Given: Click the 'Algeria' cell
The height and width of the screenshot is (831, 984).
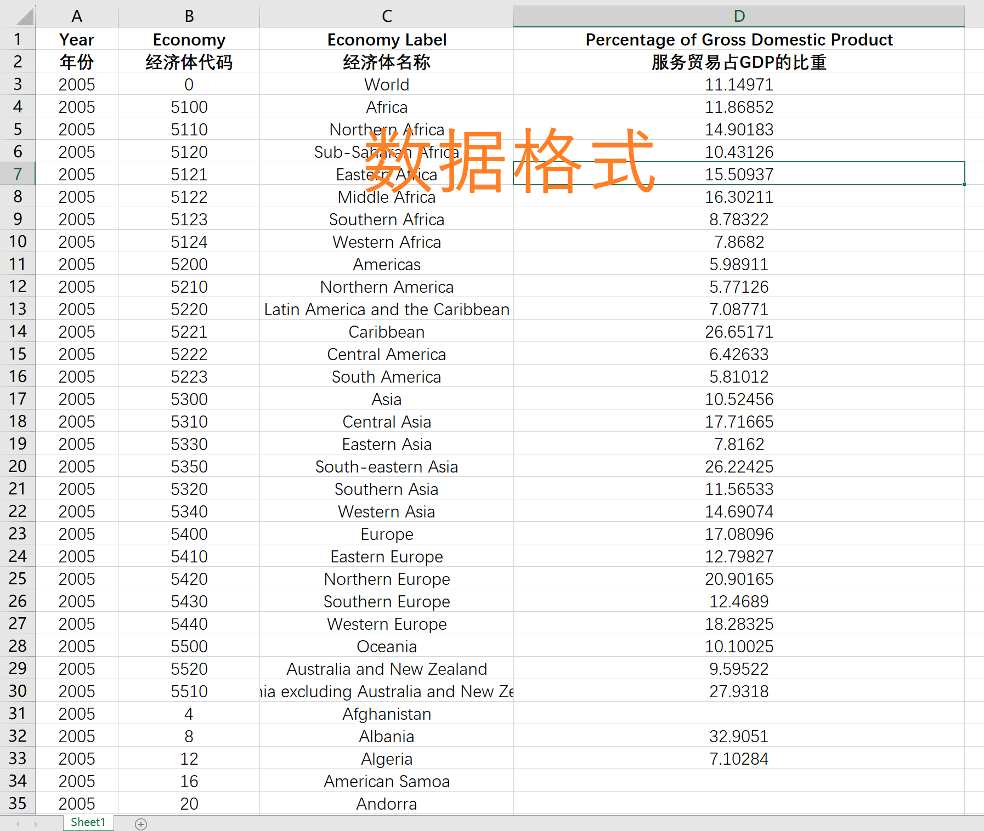Looking at the screenshot, I should point(387,759).
